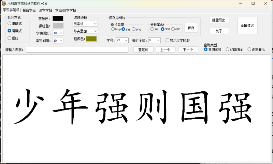Open the 字横间距 dropdown
The height and width of the screenshot is (164, 273).
[x=58, y=33]
